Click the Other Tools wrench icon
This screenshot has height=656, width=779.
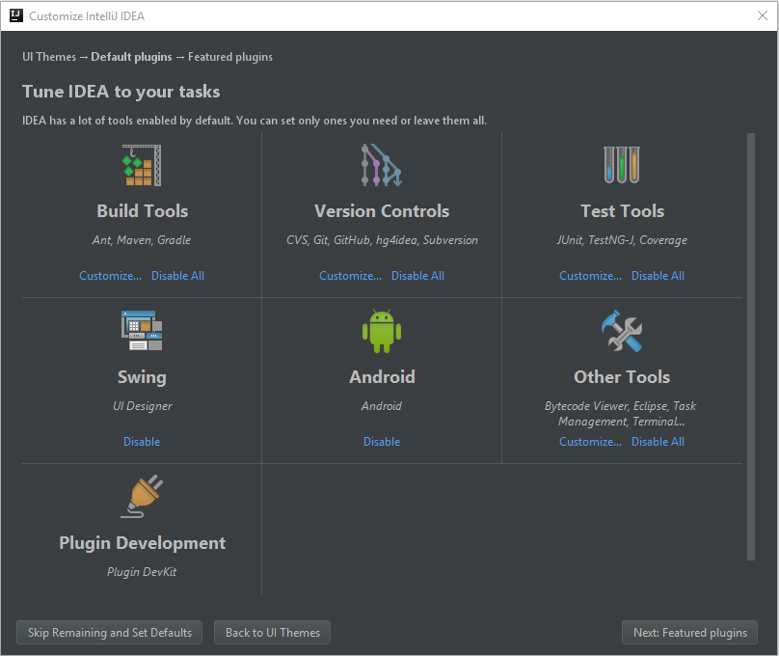coord(621,331)
